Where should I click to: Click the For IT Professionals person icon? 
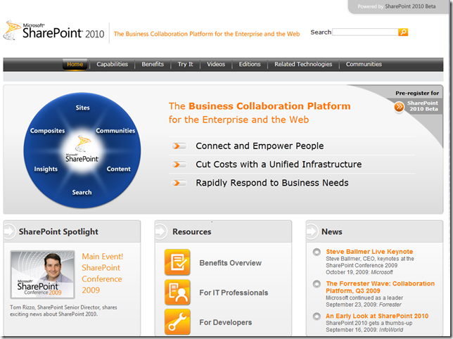click(x=177, y=292)
